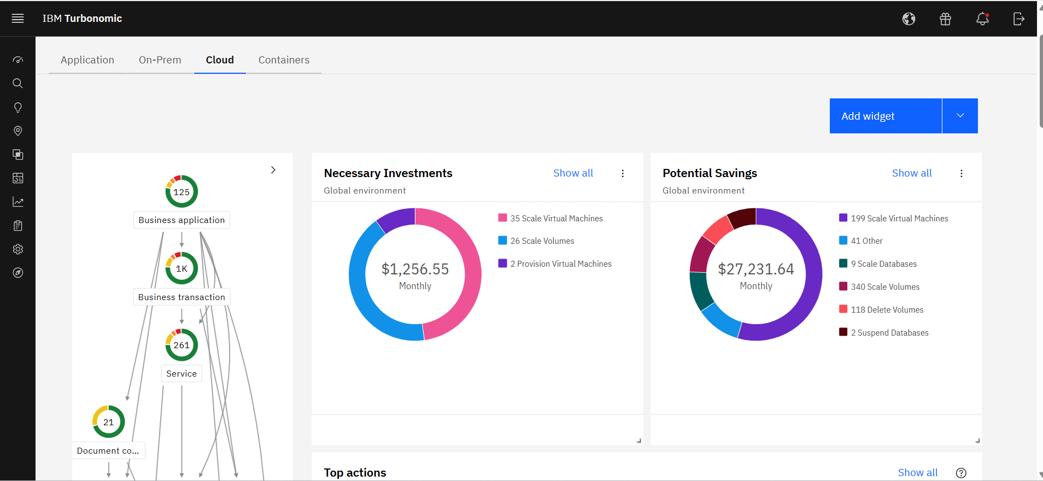1043x481 pixels.
Task: Open the hamburger navigation menu
Action: 17,19
